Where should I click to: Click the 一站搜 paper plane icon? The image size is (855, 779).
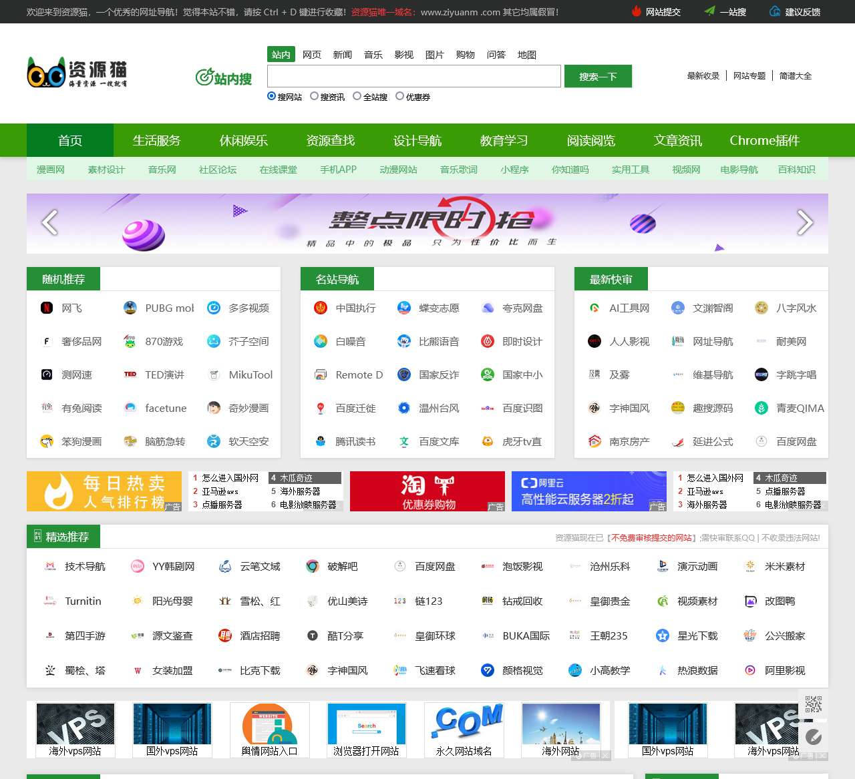pyautogui.click(x=709, y=11)
